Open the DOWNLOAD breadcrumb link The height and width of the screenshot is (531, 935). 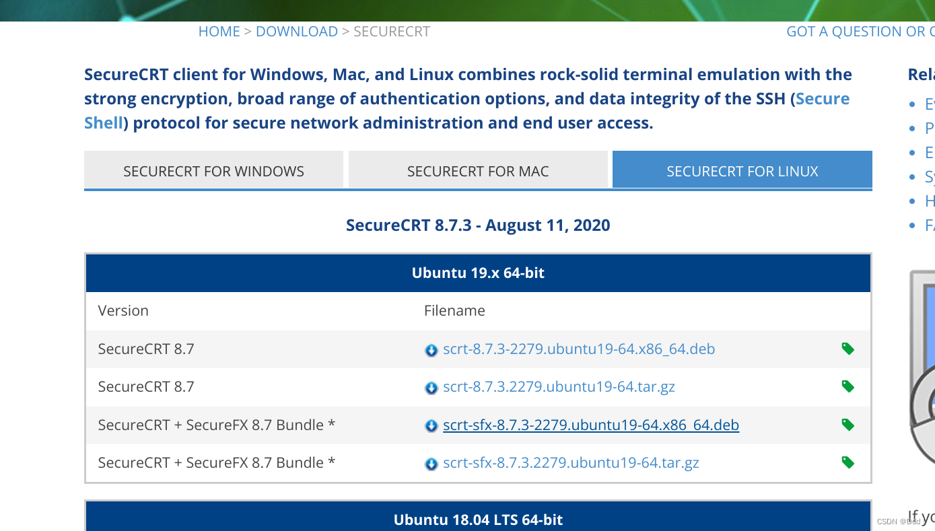pos(296,31)
